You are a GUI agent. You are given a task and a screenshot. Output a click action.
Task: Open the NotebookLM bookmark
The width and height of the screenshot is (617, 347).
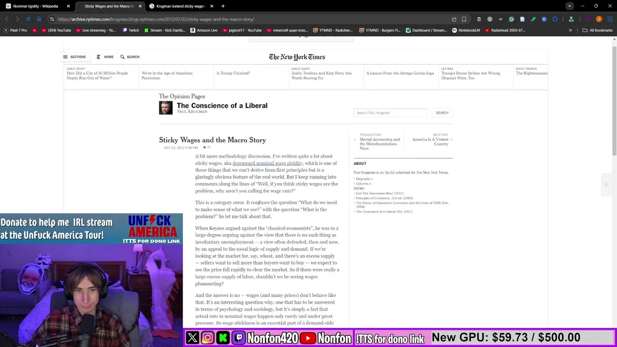click(x=466, y=30)
